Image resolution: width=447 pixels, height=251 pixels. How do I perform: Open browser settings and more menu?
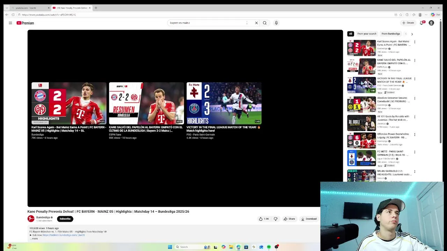pyautogui.click(x=426, y=15)
